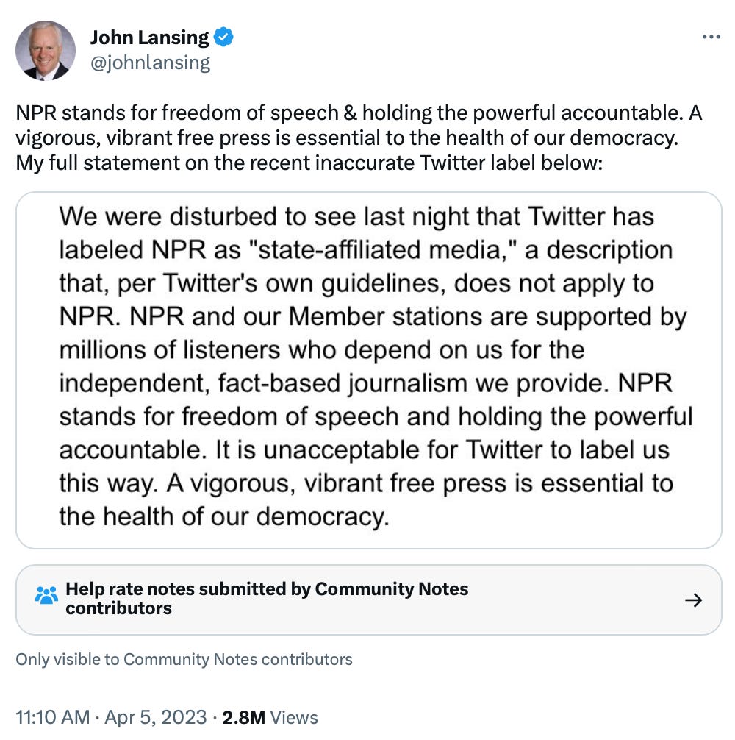
Task: Click the right arrow on Community Notes banner
Action: point(692,600)
